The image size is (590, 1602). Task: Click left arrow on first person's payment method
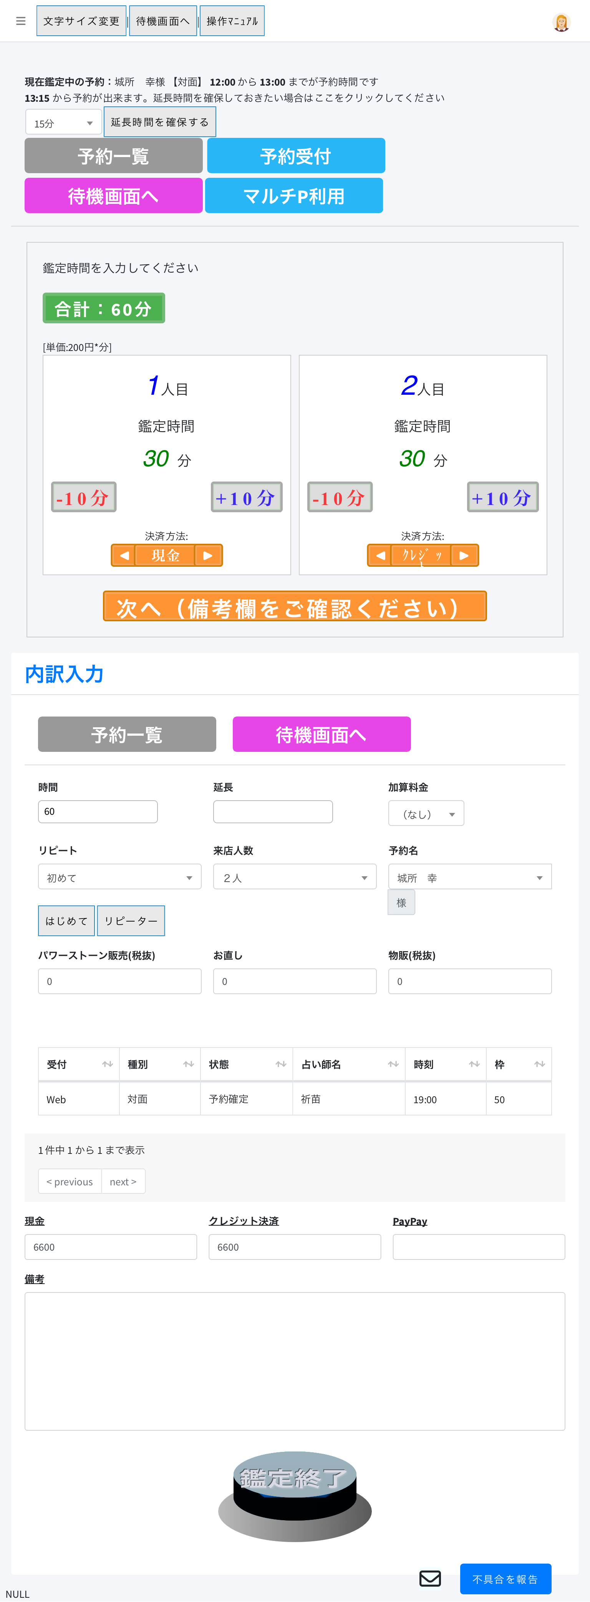pyautogui.click(x=124, y=555)
